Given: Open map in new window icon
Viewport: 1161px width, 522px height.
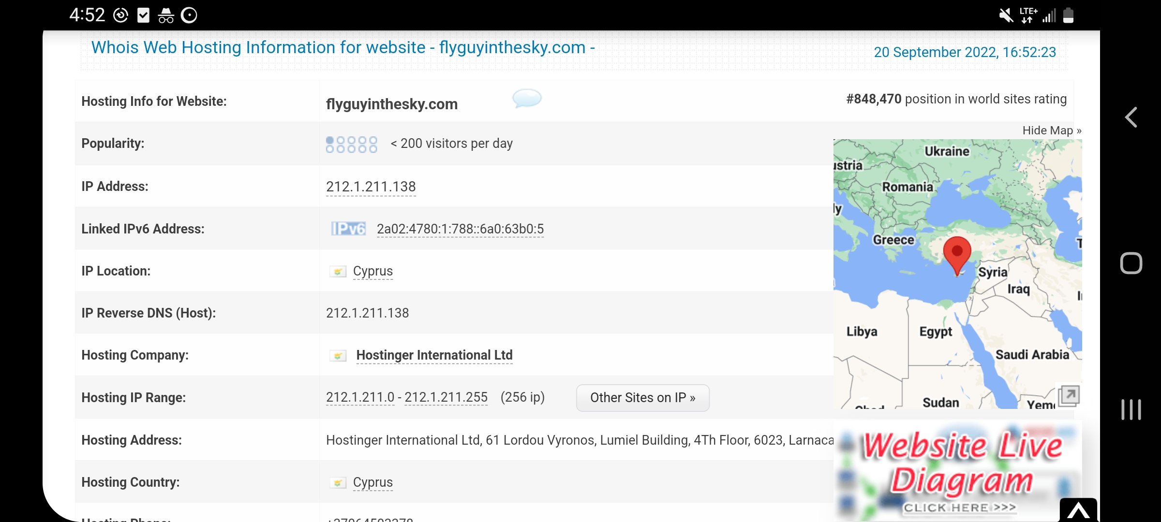Looking at the screenshot, I should pyautogui.click(x=1069, y=396).
